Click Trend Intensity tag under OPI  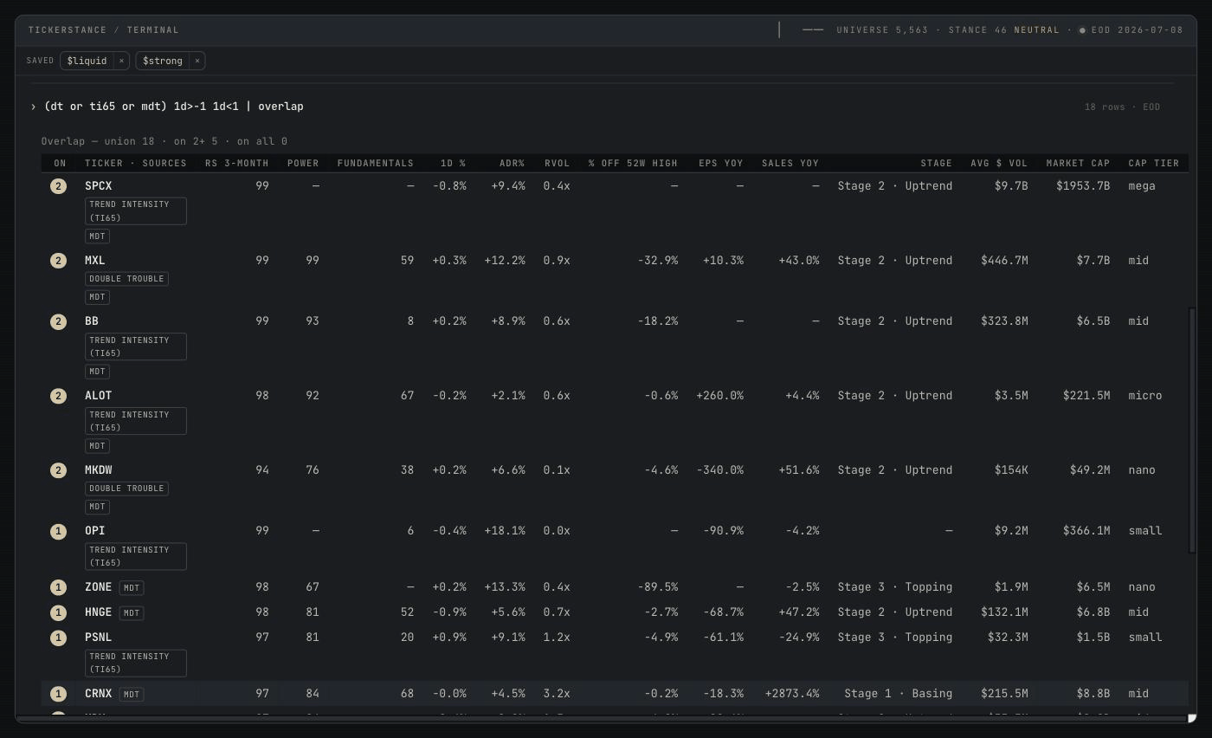point(136,556)
